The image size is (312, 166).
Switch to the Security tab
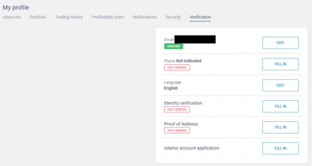pyautogui.click(x=173, y=17)
